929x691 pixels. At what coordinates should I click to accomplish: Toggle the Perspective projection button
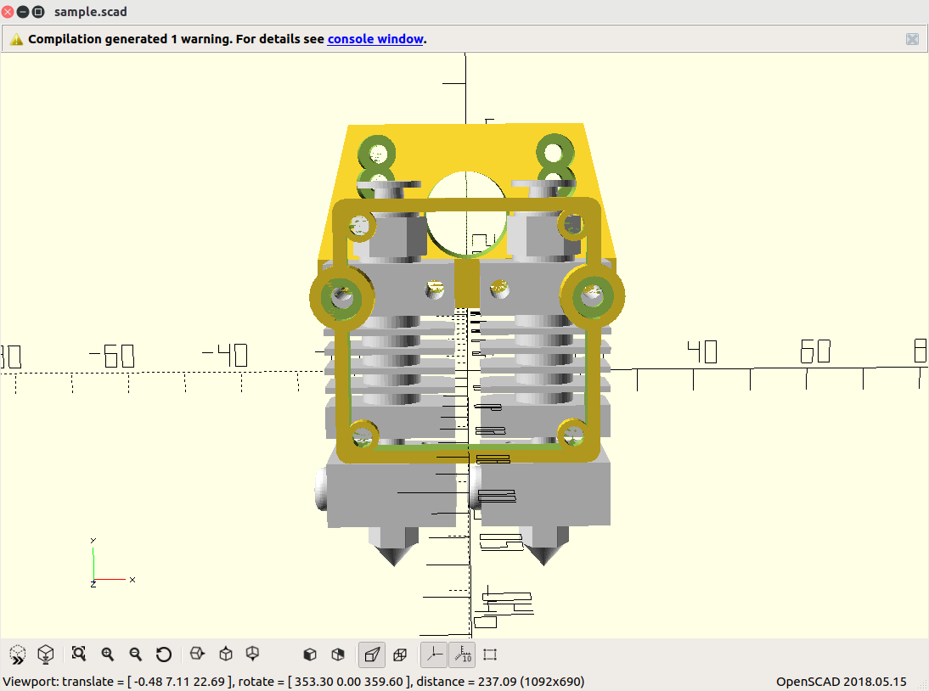(372, 654)
